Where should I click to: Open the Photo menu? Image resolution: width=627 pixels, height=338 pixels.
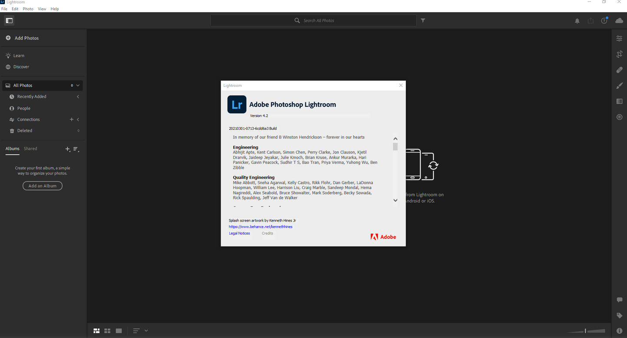point(28,9)
